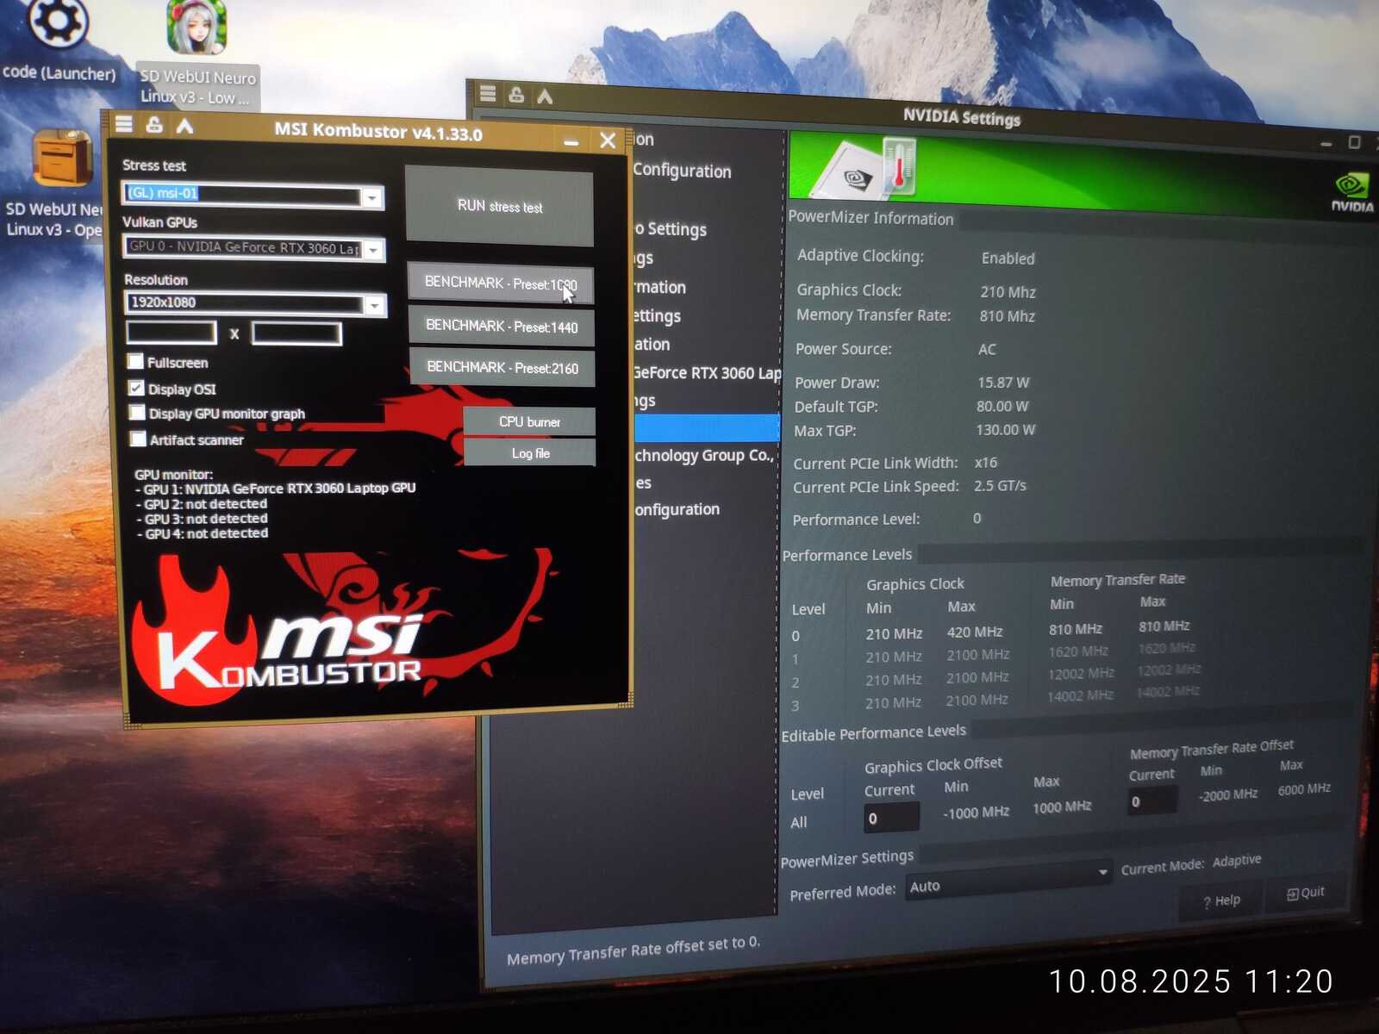The height and width of the screenshot is (1034, 1379).
Task: Click the Power Draw value 15.87 W
Action: 1003,382
